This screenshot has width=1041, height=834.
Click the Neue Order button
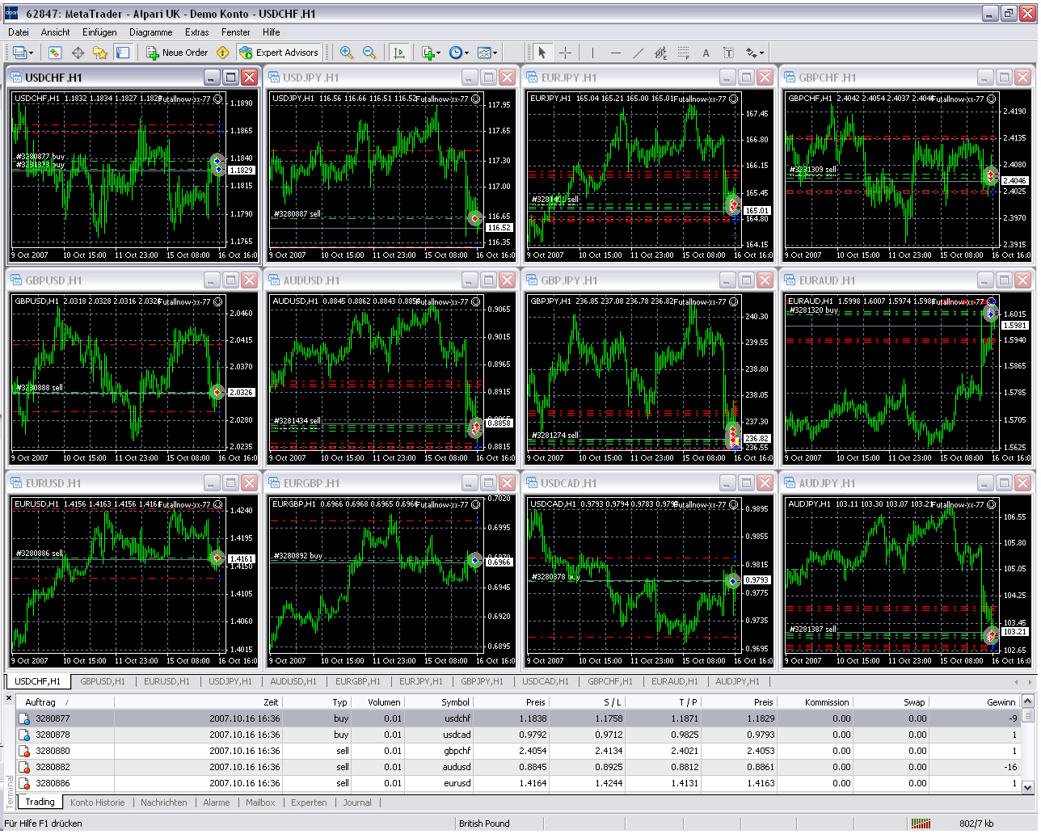[x=177, y=53]
